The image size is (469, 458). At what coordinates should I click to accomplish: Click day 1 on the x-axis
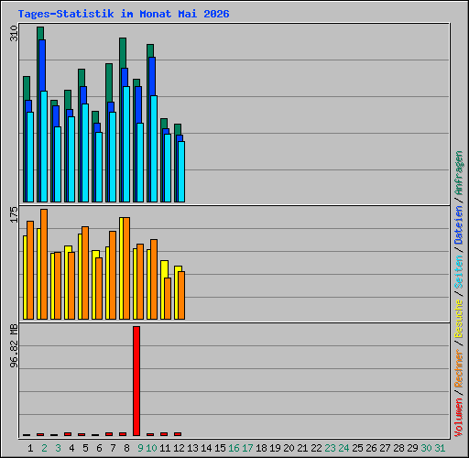click(x=30, y=448)
